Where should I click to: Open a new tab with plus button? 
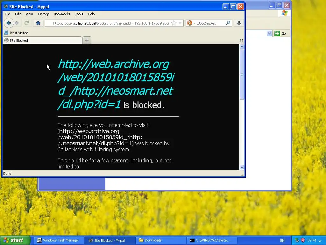pyautogui.click(x=87, y=40)
